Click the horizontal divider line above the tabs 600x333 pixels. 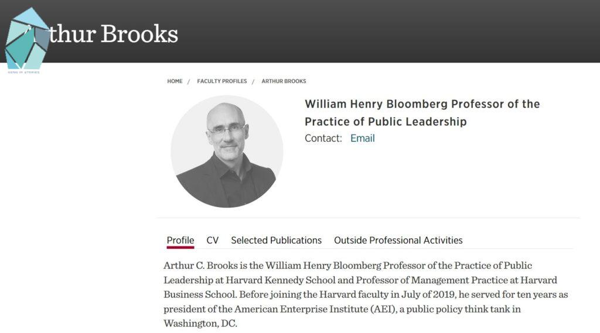click(x=368, y=218)
